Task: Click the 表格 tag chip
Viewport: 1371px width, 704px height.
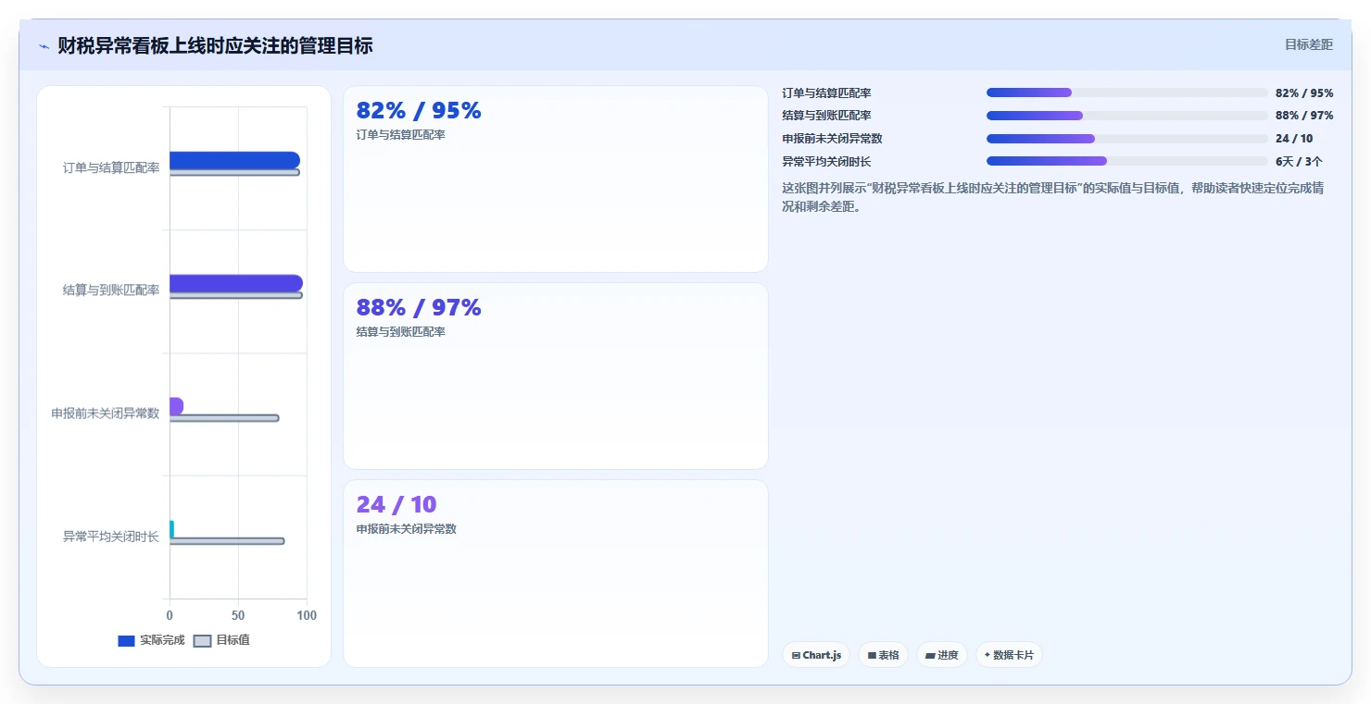Action: click(x=883, y=655)
